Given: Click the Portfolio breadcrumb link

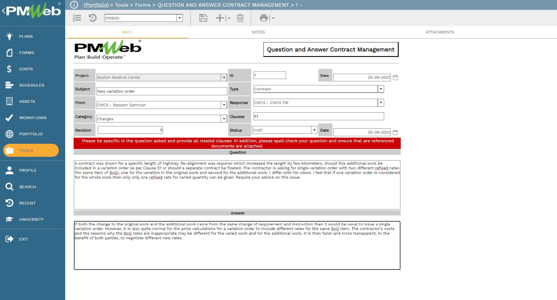Looking at the screenshot, I should tap(96, 5).
